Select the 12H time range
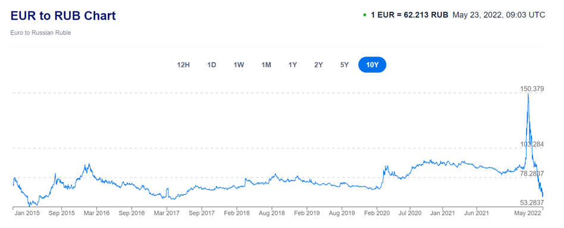 (x=183, y=65)
